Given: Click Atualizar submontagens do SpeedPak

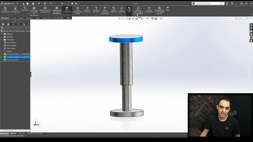Looking at the screenshot, I should (x=138, y=11).
